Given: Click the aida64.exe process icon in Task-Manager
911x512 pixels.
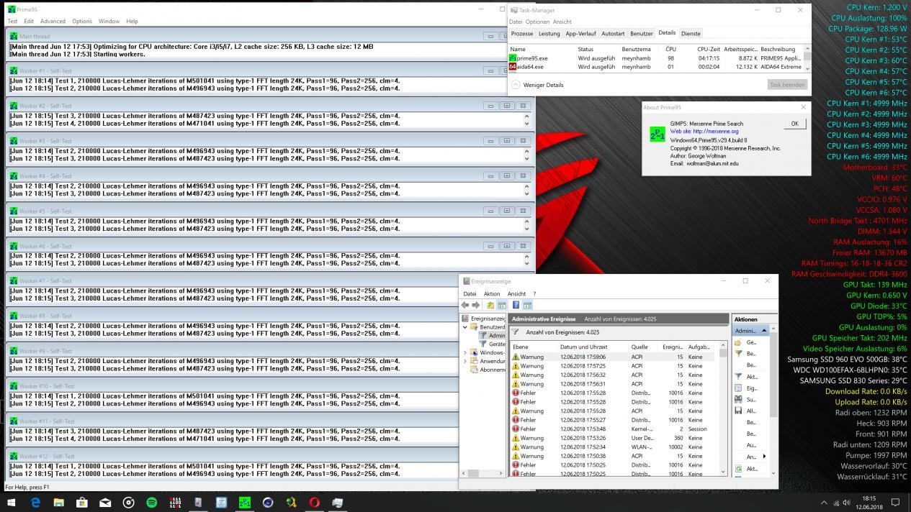Looking at the screenshot, I should coord(513,67).
